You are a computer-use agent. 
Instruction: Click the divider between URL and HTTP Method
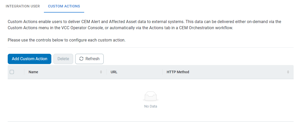coord(162,72)
